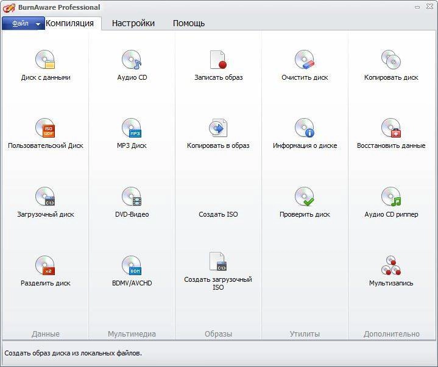Image resolution: width=438 pixels, height=367 pixels.
Task: Click the Копировать в образ text label
Action: [218, 145]
